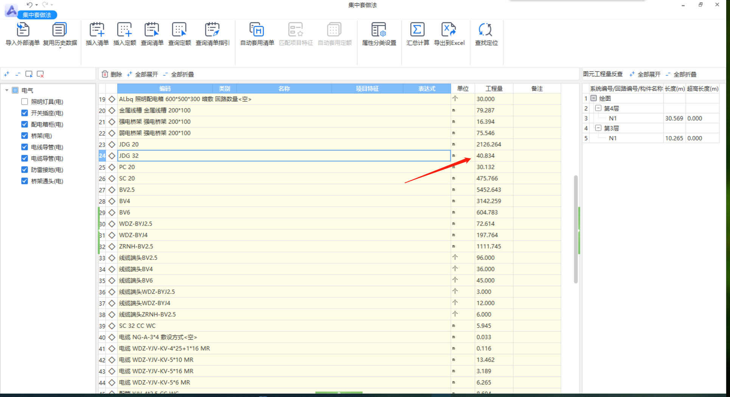Collapse 电气 tree node arrow
This screenshot has height=397, width=730.
pos(7,90)
